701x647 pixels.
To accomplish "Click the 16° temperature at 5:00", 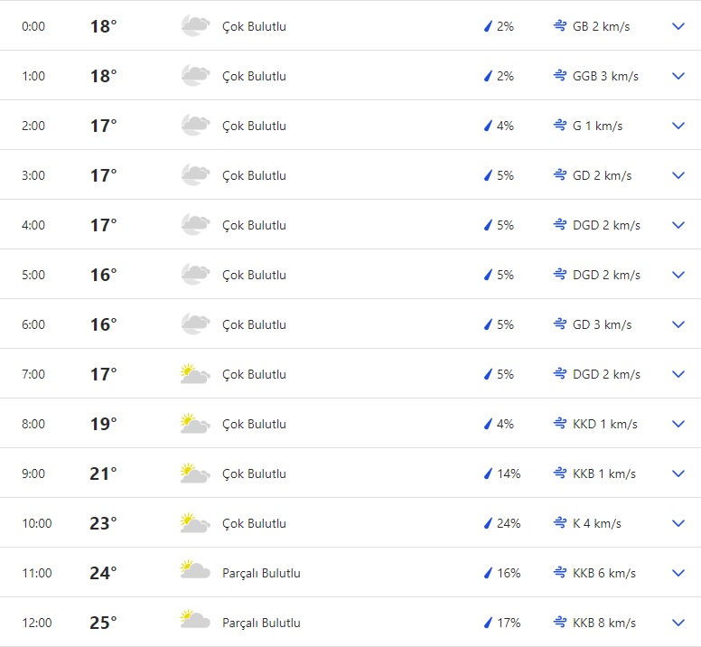I will click(103, 275).
